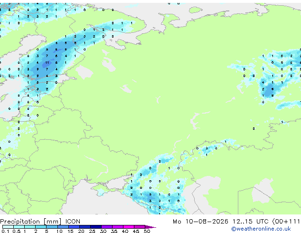
Task: Click the legend swatch between 0.1 and 0.5
Action: [x=8, y=227]
